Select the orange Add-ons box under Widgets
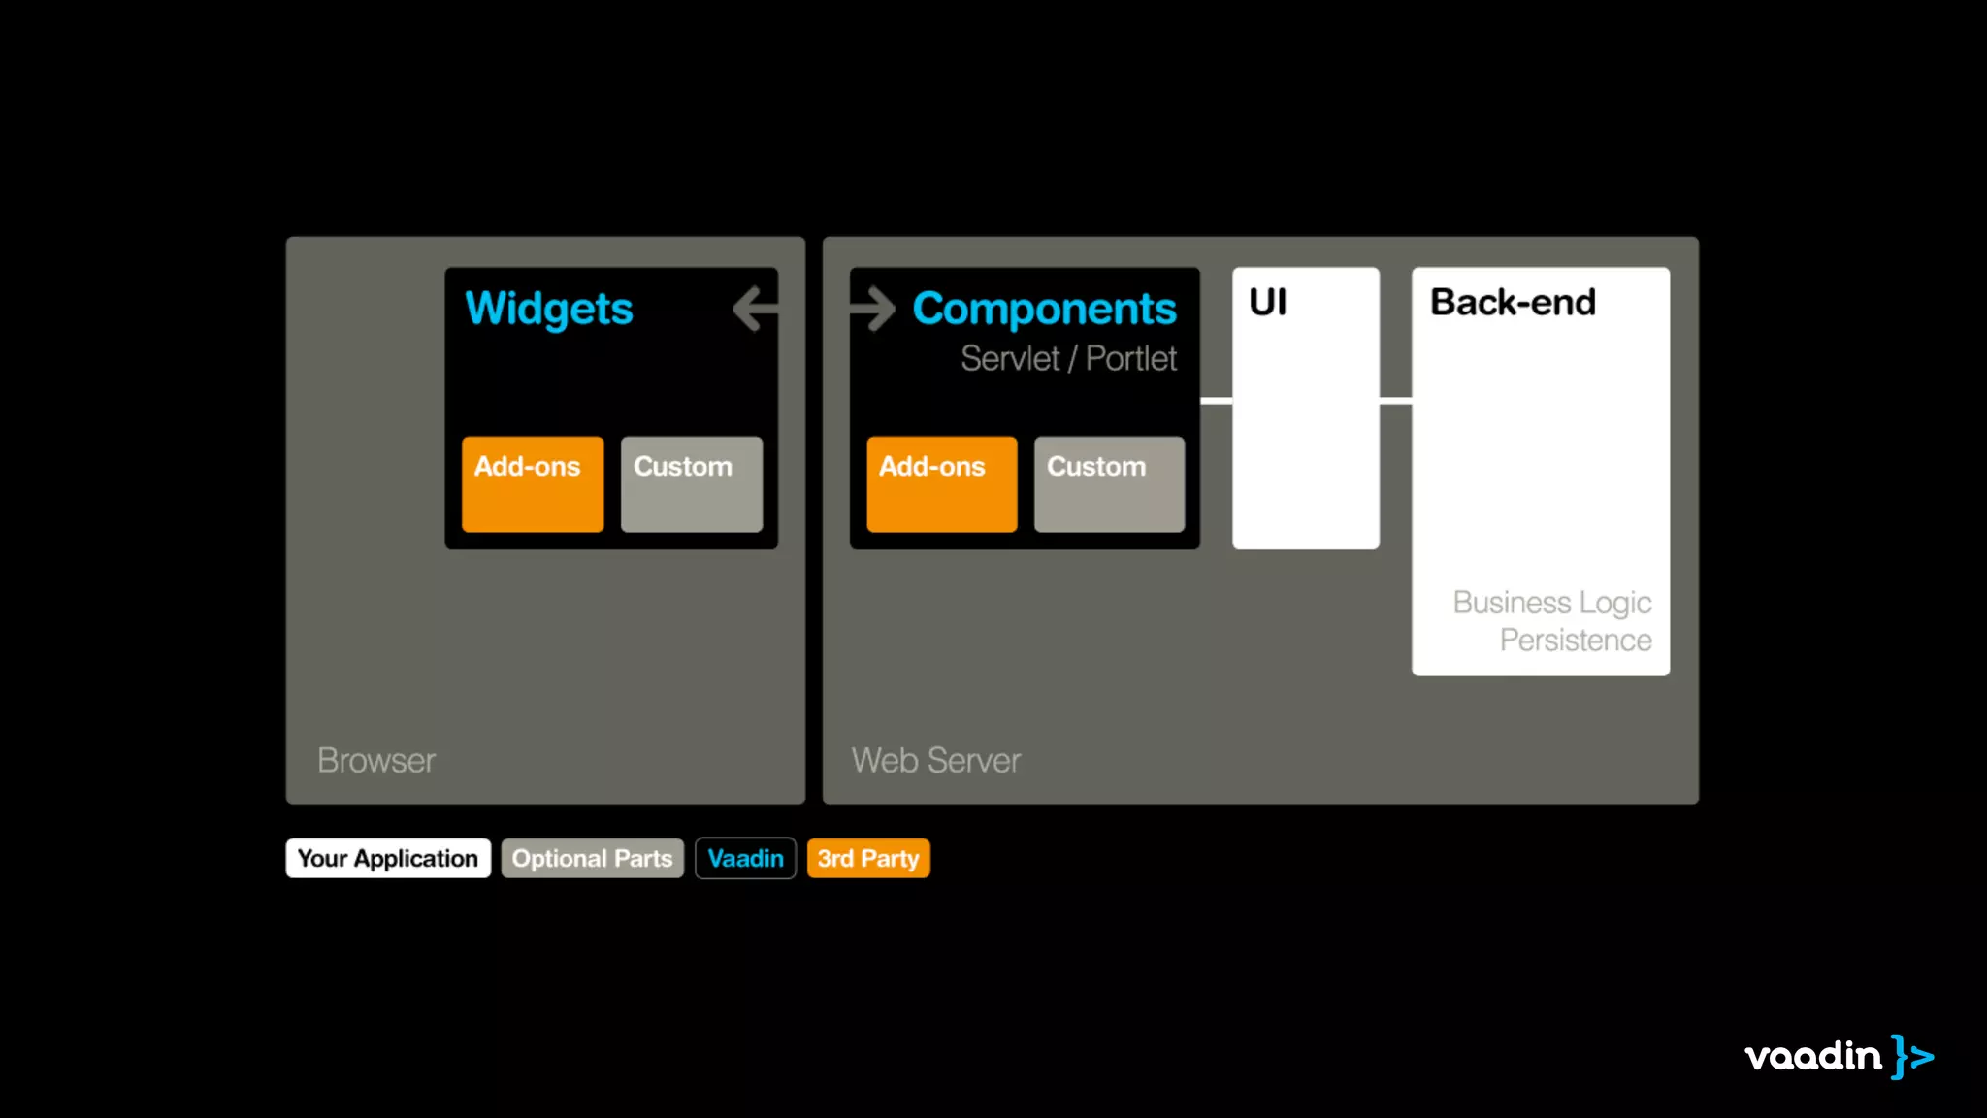The width and height of the screenshot is (1987, 1118). coord(533,483)
